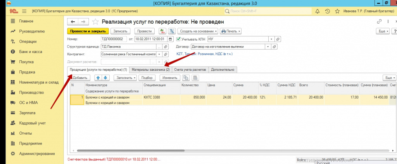397x164 pixels.
Task: Open the table's Еще menu
Action: pos(390,78)
